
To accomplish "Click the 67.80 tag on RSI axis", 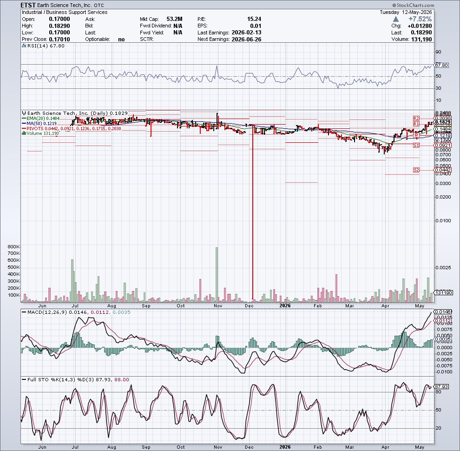I will pos(442,65).
